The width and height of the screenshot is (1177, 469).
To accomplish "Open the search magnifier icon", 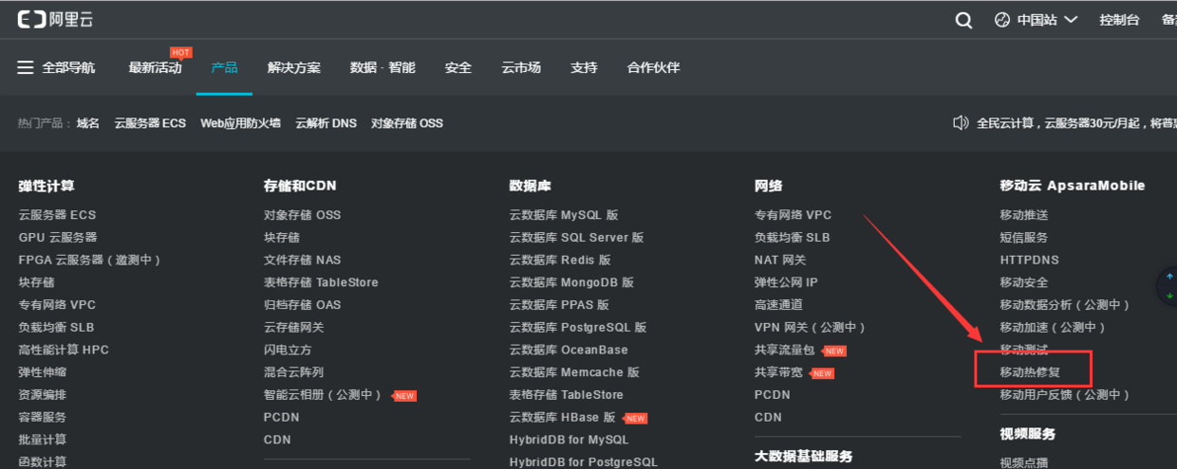I will click(x=963, y=20).
